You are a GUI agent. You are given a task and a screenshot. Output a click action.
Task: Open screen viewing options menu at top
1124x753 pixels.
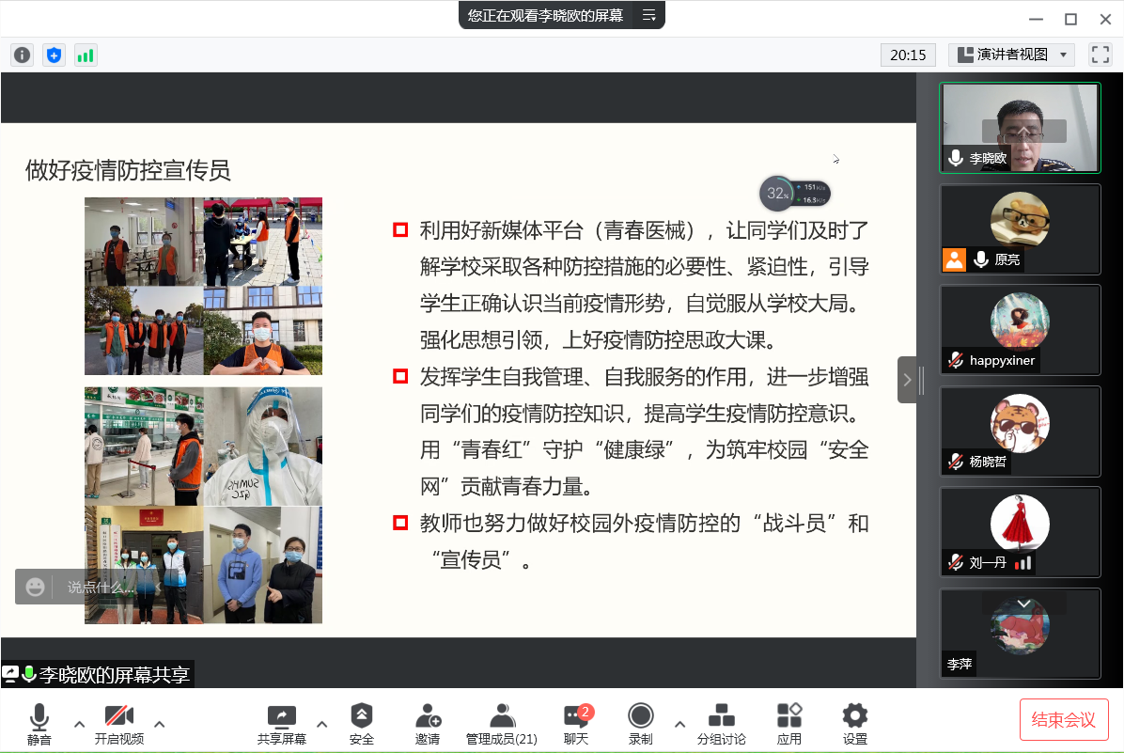click(648, 15)
